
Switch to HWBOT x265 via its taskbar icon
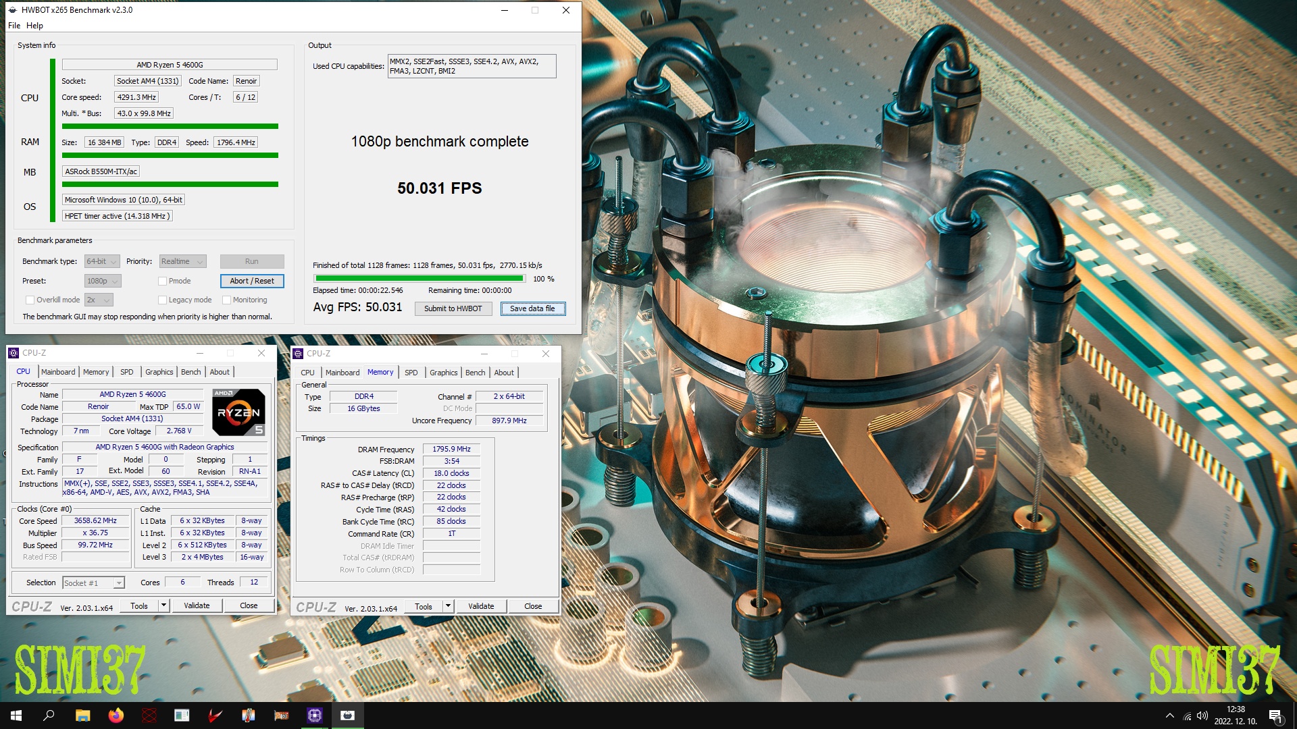(348, 715)
